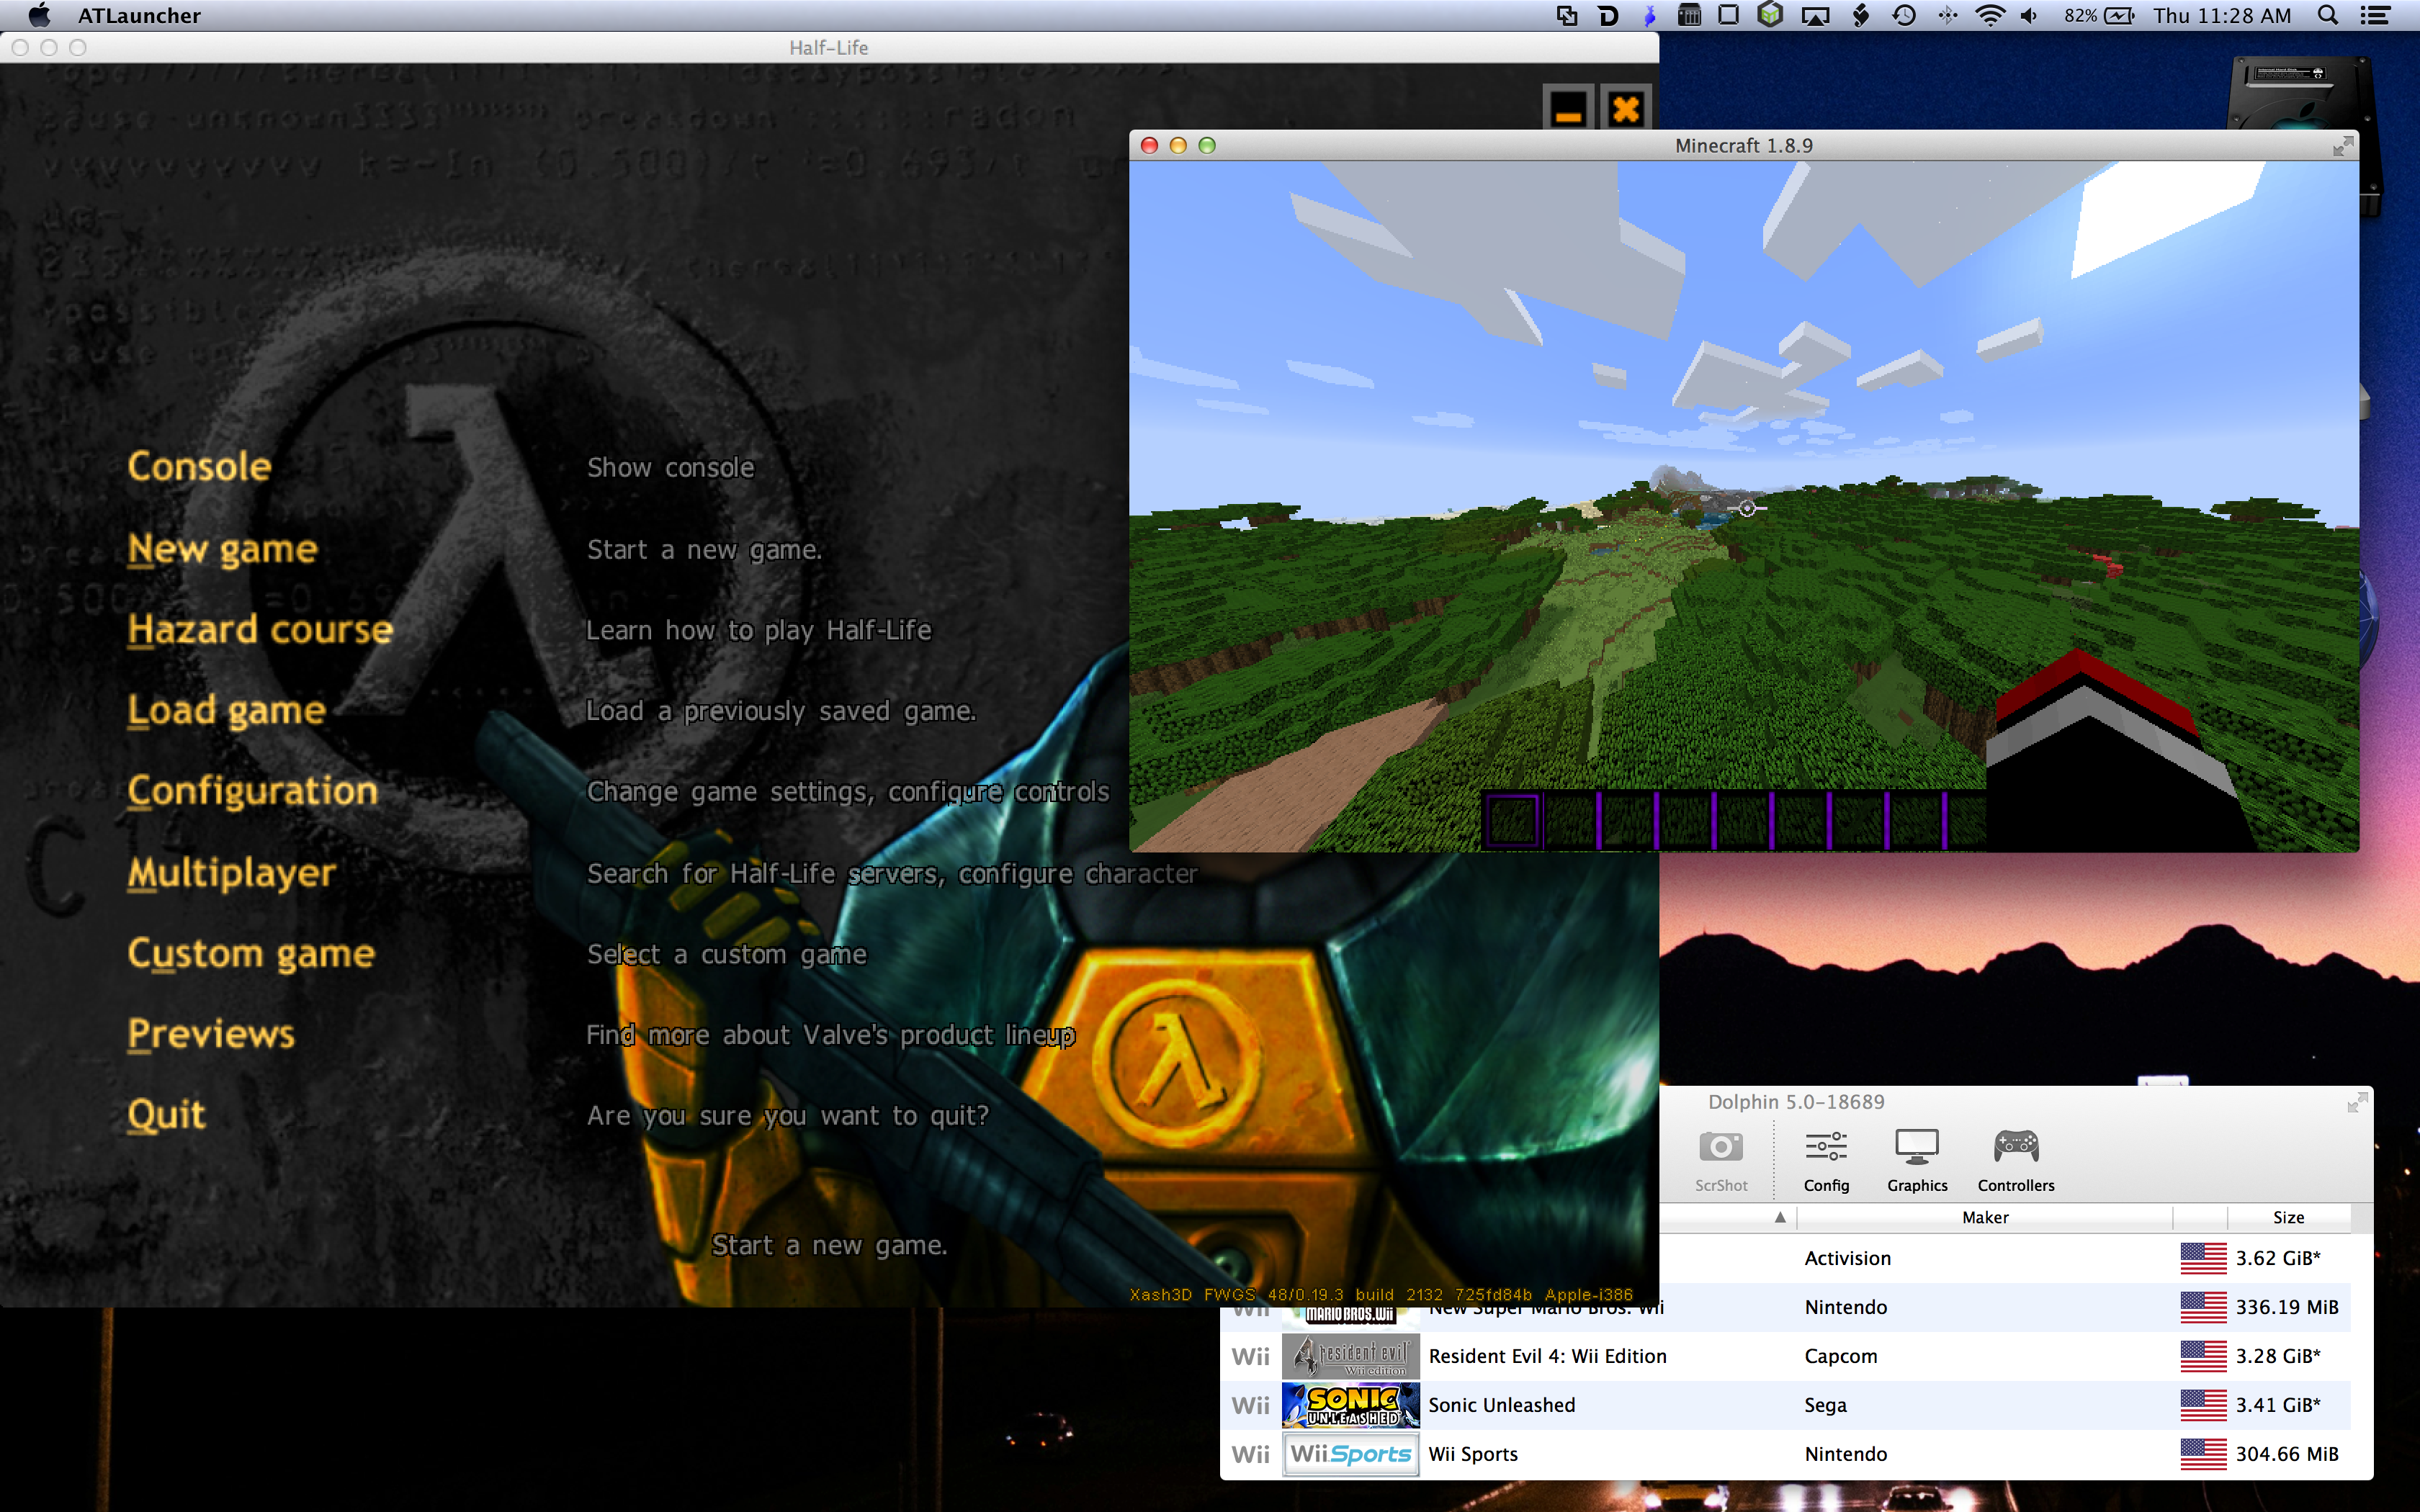Open the Apple menu
Screen dimensions: 2420x1512
[39, 15]
